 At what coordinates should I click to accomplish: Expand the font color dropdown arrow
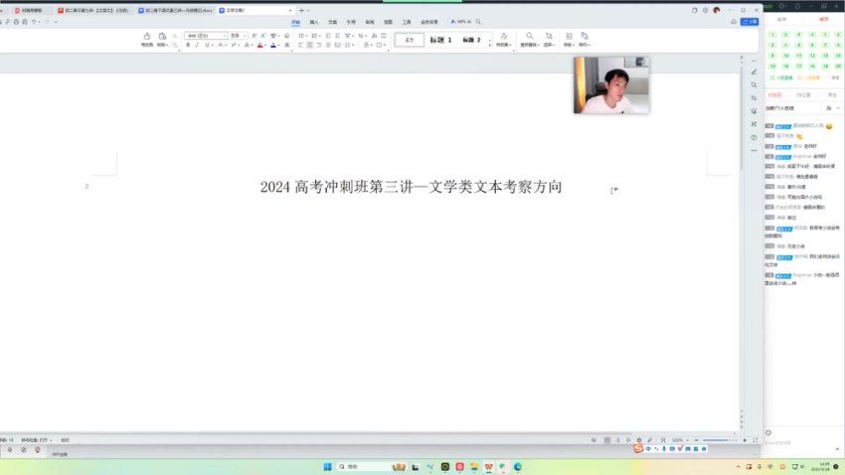coord(265,45)
